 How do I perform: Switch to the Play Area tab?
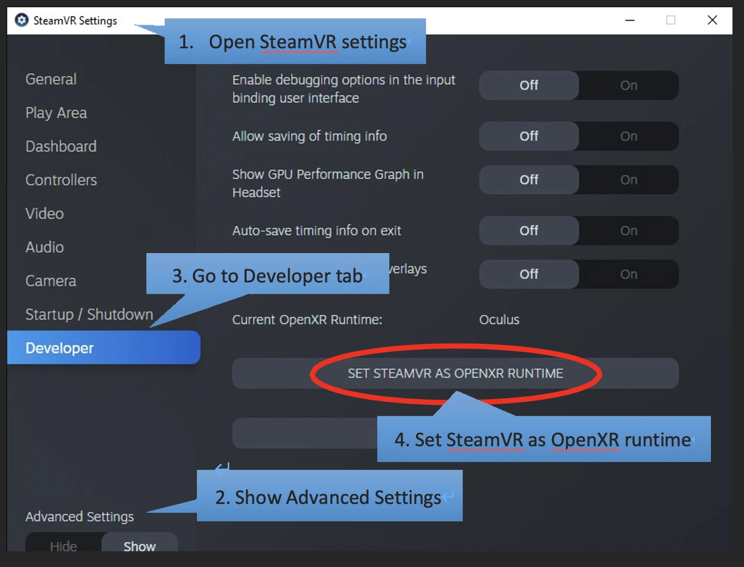[x=56, y=113]
